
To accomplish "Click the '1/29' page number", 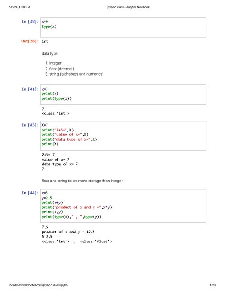I will [x=213, y=285].
